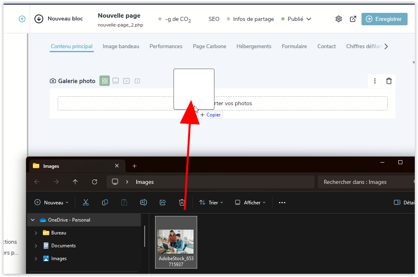Click the Nouveau bloc button

[59, 19]
